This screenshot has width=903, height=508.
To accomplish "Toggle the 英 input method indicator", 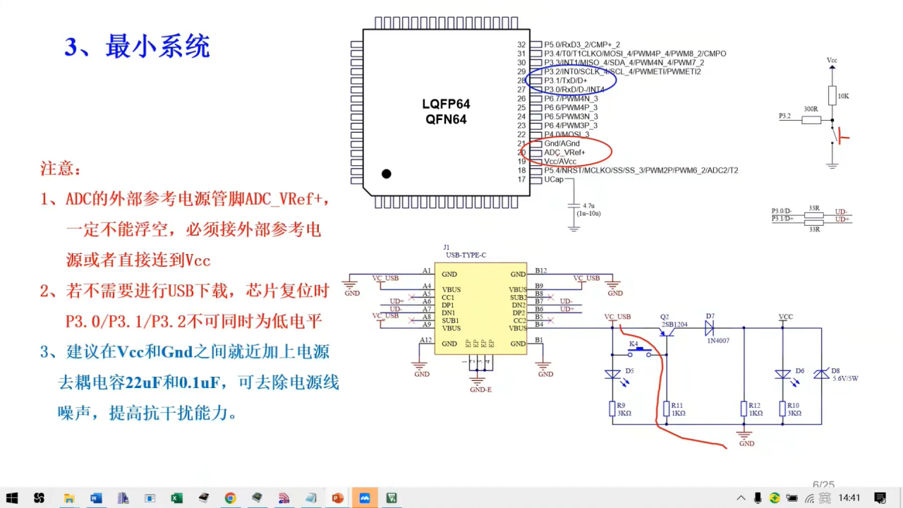I will tap(825, 498).
